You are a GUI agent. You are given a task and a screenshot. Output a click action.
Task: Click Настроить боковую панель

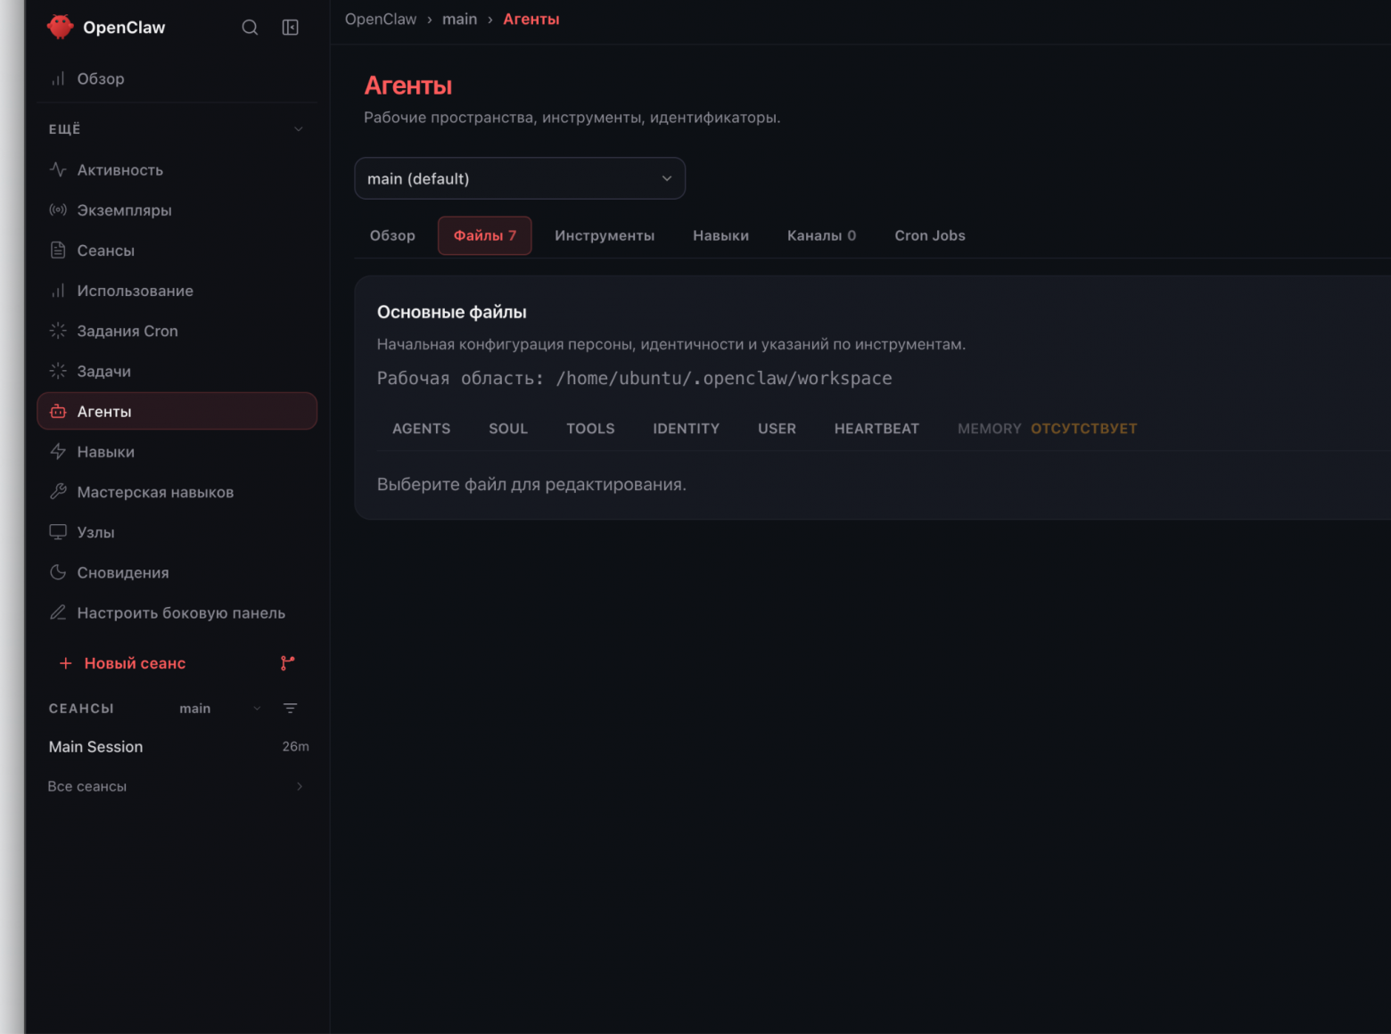tap(177, 612)
